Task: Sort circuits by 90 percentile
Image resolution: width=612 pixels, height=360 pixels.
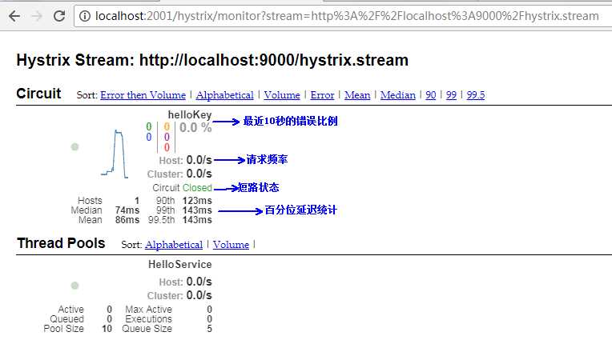Action: (x=430, y=95)
